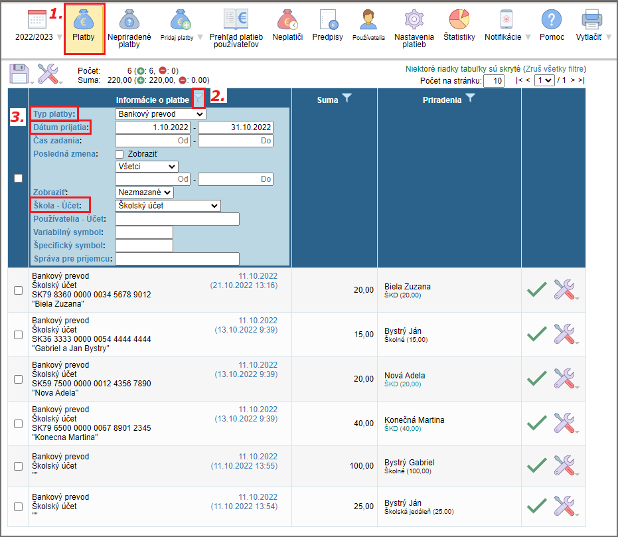Open the Pomoc help page

(552, 25)
